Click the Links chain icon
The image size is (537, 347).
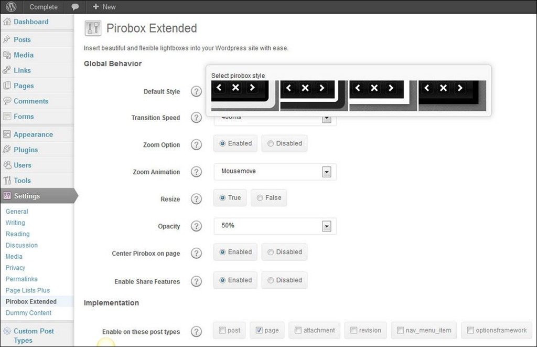7,70
